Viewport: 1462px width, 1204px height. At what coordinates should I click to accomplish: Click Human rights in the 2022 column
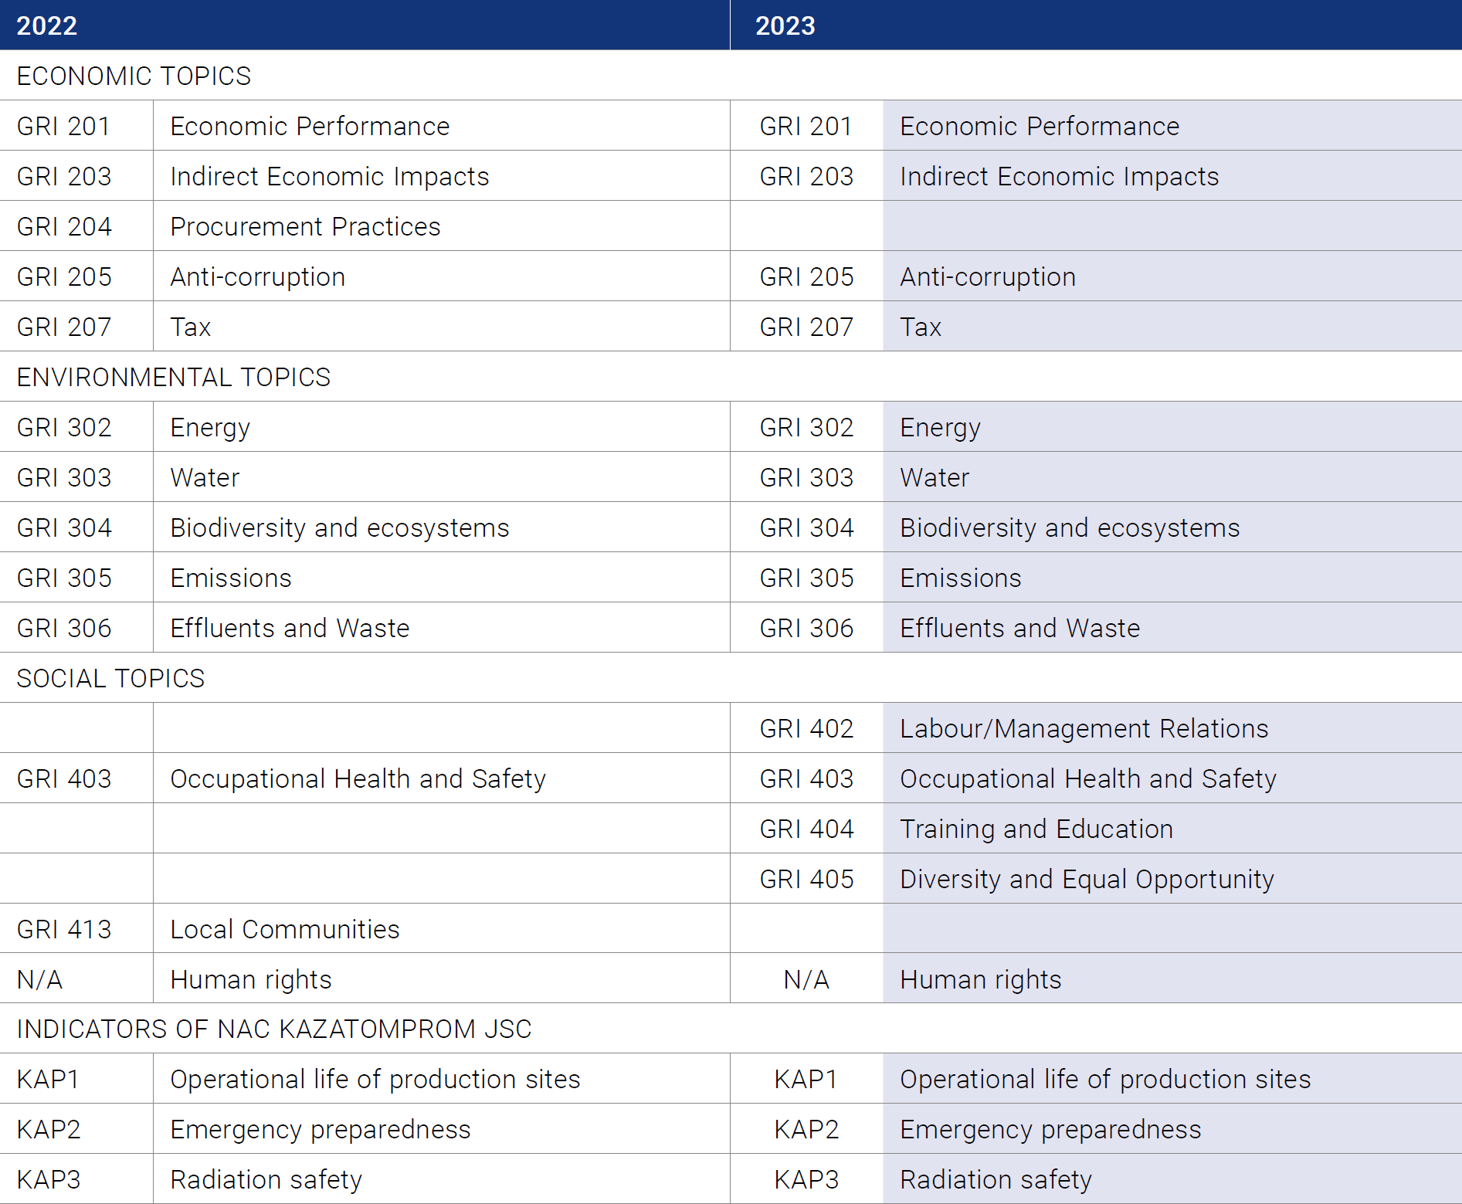[251, 980]
